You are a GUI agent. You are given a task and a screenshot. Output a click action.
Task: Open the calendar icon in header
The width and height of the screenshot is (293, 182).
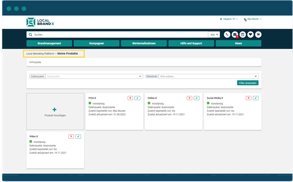click(x=243, y=35)
